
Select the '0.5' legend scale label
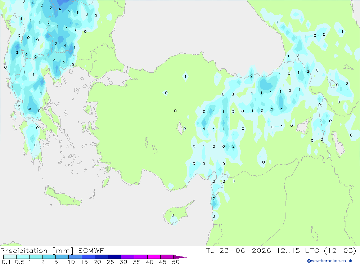(19, 262)
